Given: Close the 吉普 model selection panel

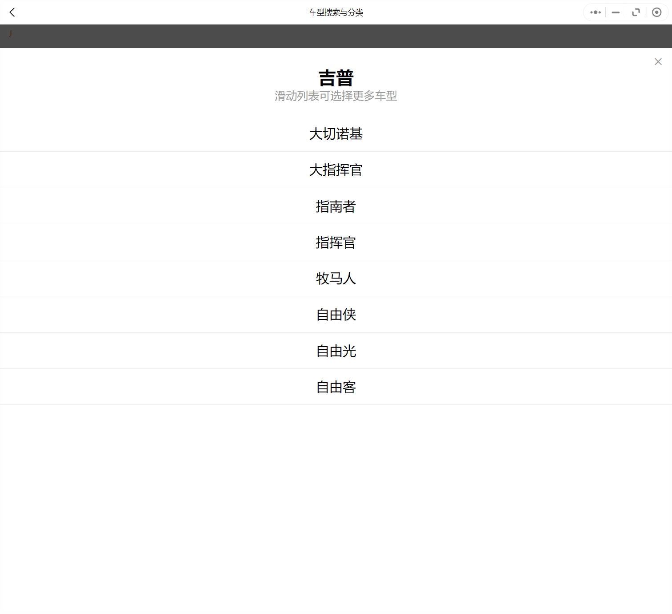Looking at the screenshot, I should [658, 62].
